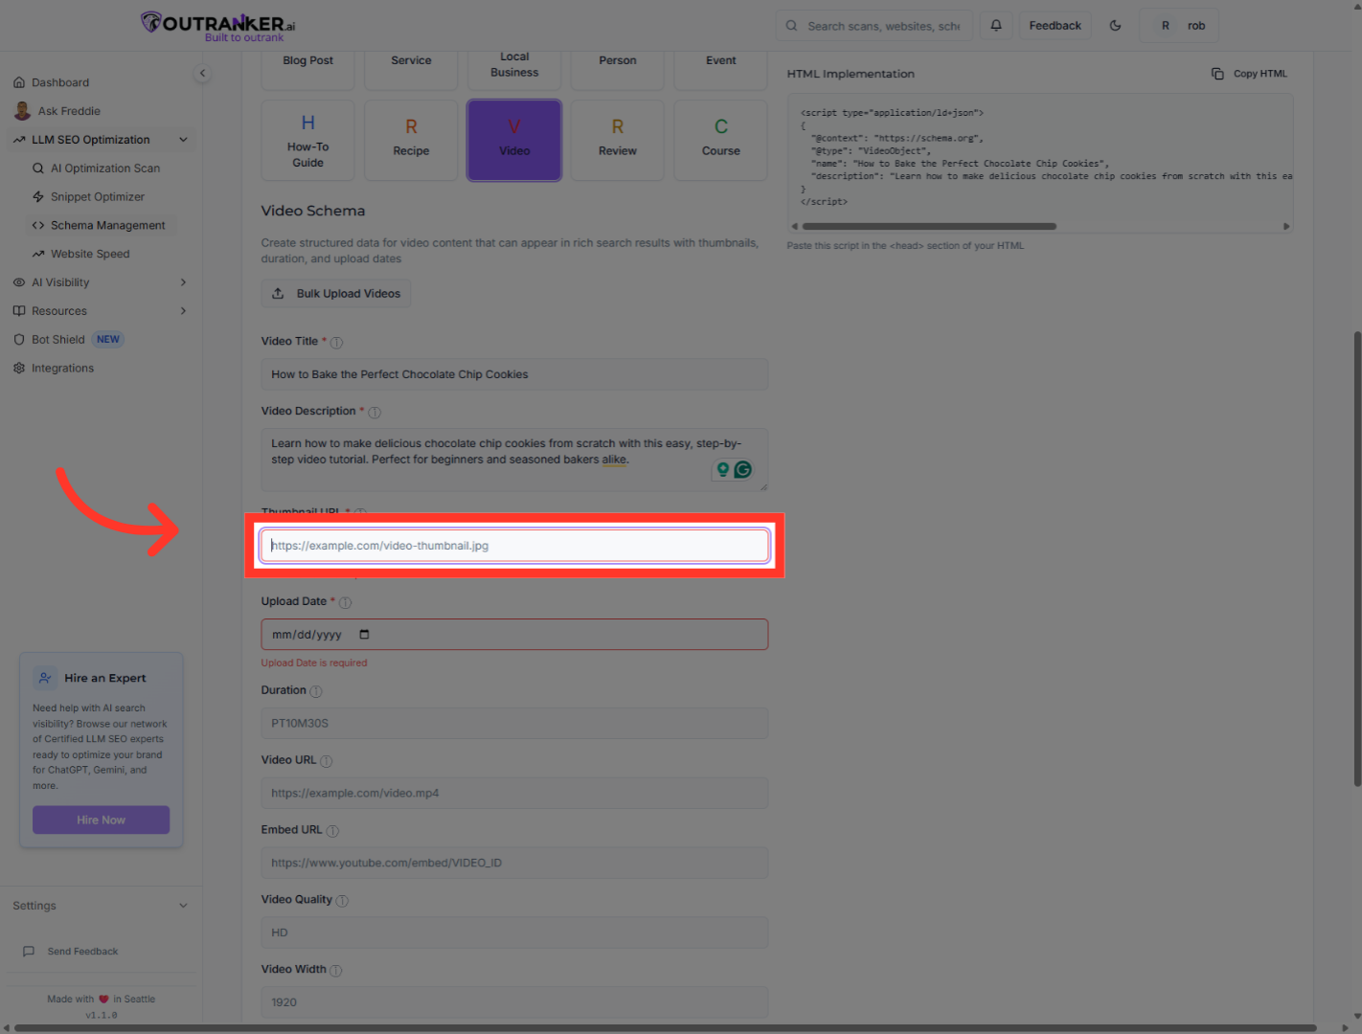Open the Website Speed tool
This screenshot has width=1362, height=1034.
click(x=91, y=253)
